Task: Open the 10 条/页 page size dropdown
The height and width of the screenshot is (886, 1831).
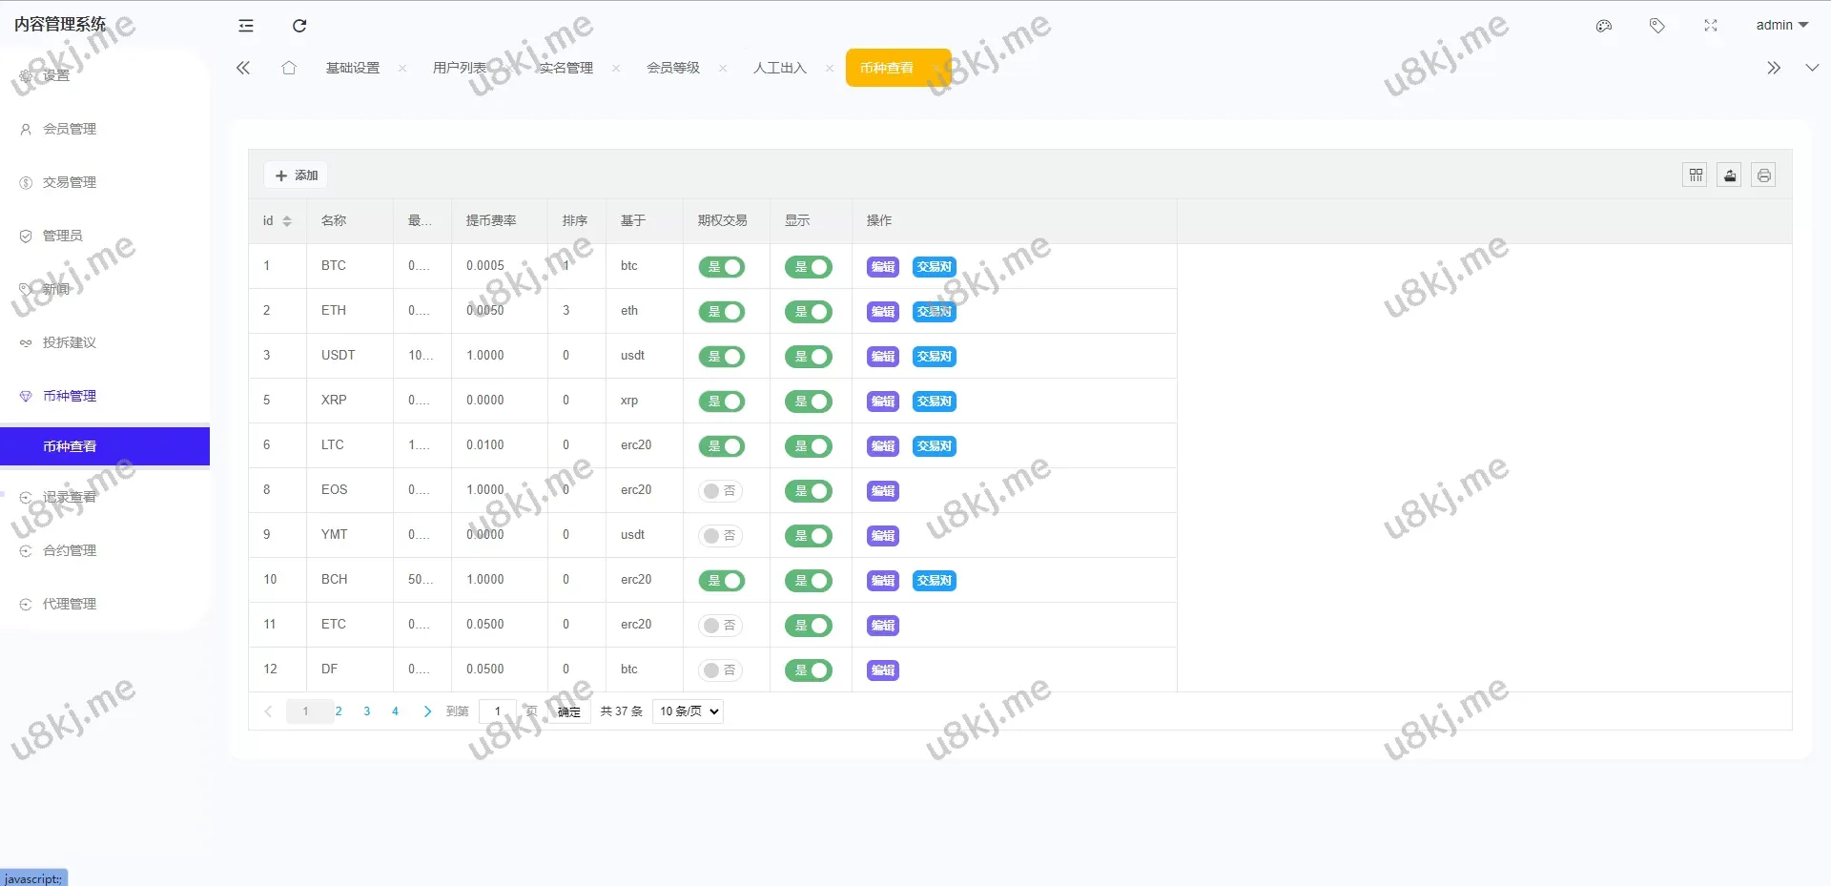Action: tap(688, 711)
